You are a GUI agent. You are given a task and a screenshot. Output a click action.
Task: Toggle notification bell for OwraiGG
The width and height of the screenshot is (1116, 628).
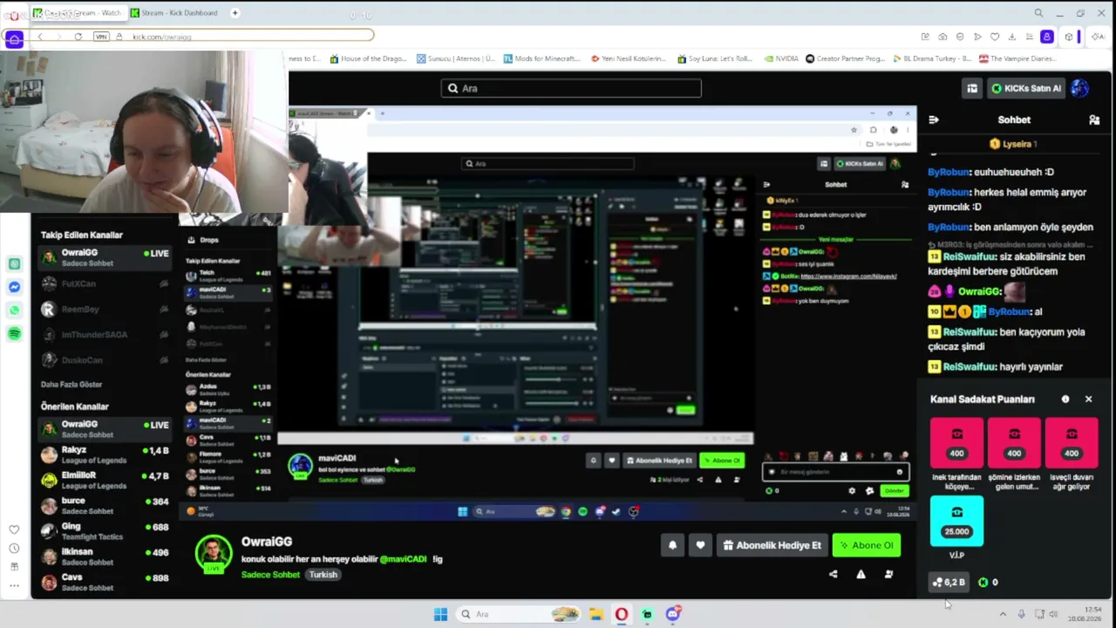tap(672, 545)
